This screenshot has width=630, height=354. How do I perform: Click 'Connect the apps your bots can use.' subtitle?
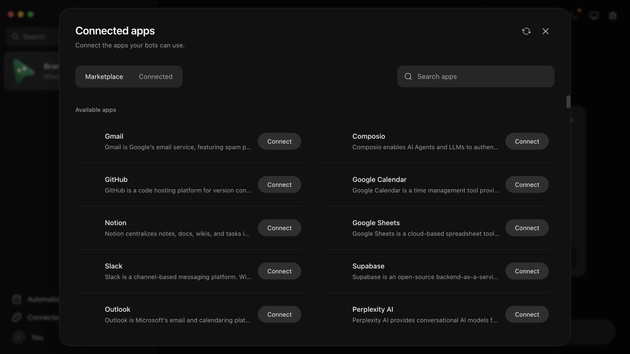click(130, 45)
